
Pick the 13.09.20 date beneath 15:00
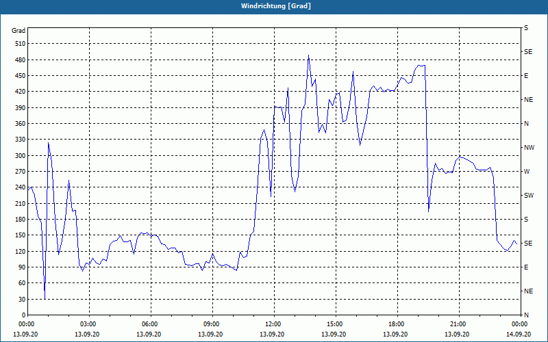point(334,334)
